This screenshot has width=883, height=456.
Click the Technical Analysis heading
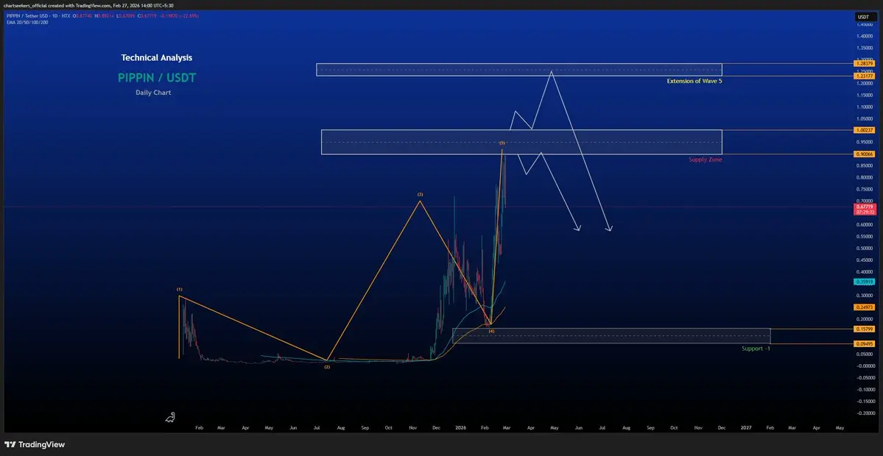click(x=157, y=57)
